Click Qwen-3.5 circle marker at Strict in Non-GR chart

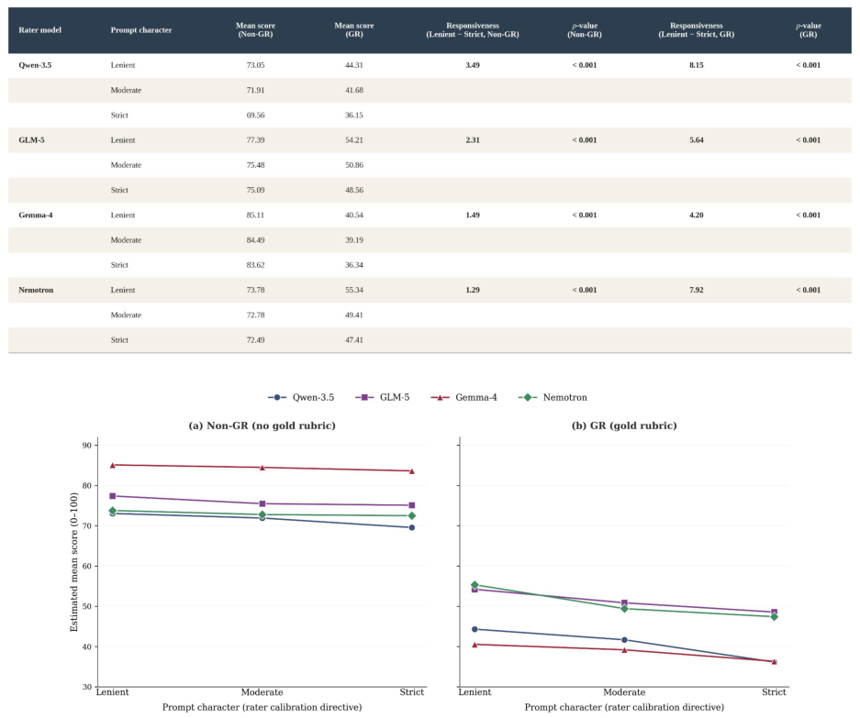point(412,528)
